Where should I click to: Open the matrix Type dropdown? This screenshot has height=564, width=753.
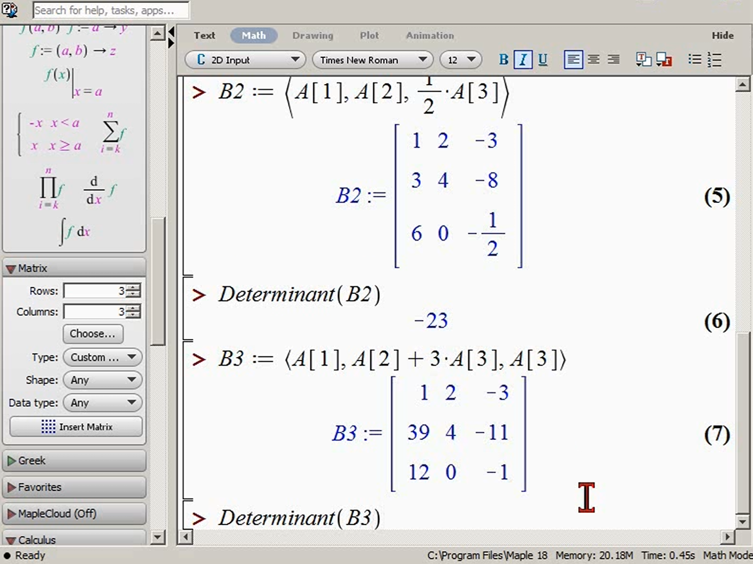[102, 357]
